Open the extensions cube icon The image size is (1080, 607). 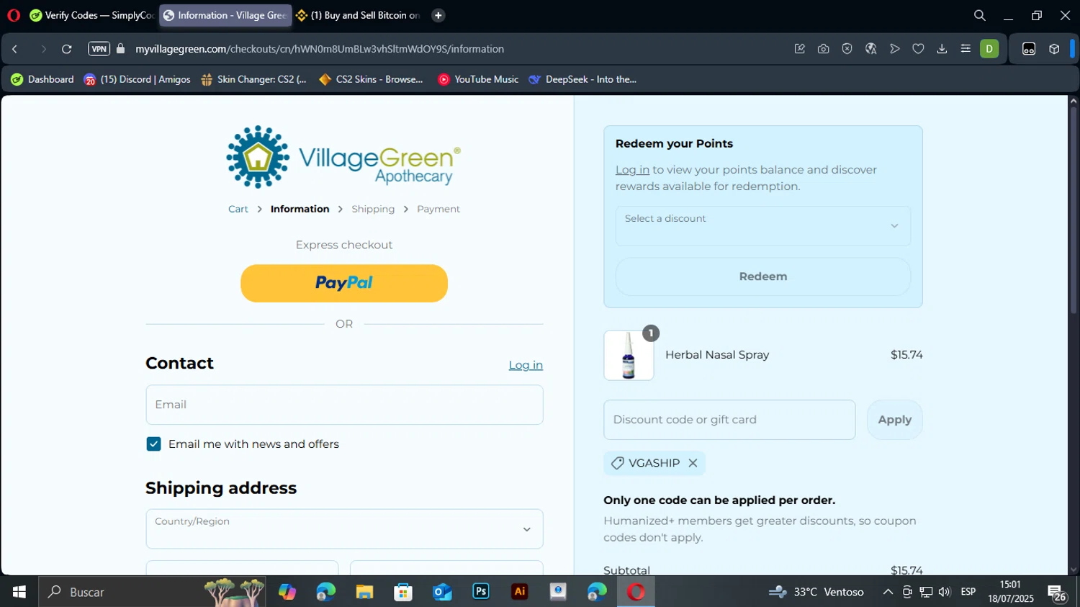(x=1054, y=49)
